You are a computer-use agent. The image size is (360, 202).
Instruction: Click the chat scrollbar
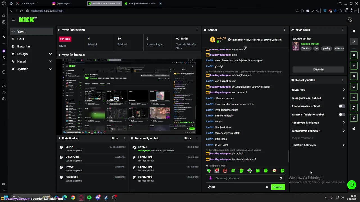pos(289,156)
